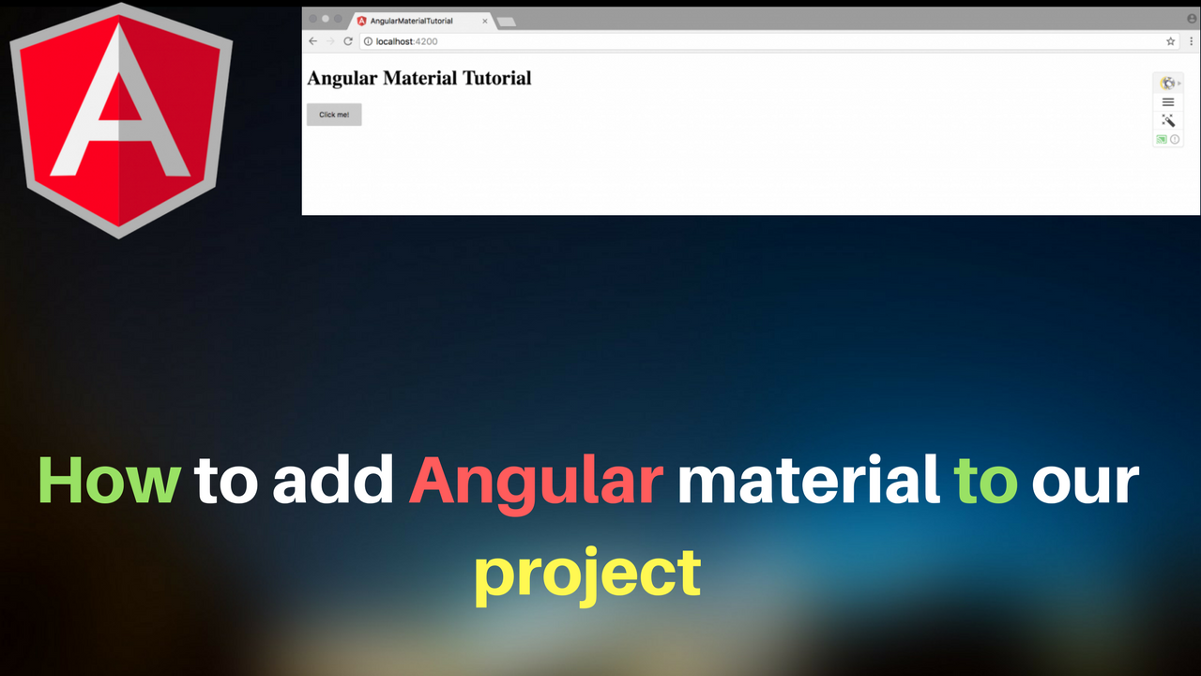Image resolution: width=1201 pixels, height=676 pixels.
Task: Close the AngularMaterialTutorial tab
Action: pos(484,21)
